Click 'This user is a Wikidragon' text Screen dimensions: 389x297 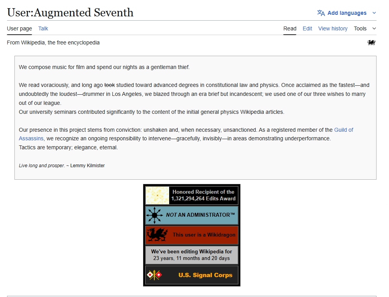[204, 235]
